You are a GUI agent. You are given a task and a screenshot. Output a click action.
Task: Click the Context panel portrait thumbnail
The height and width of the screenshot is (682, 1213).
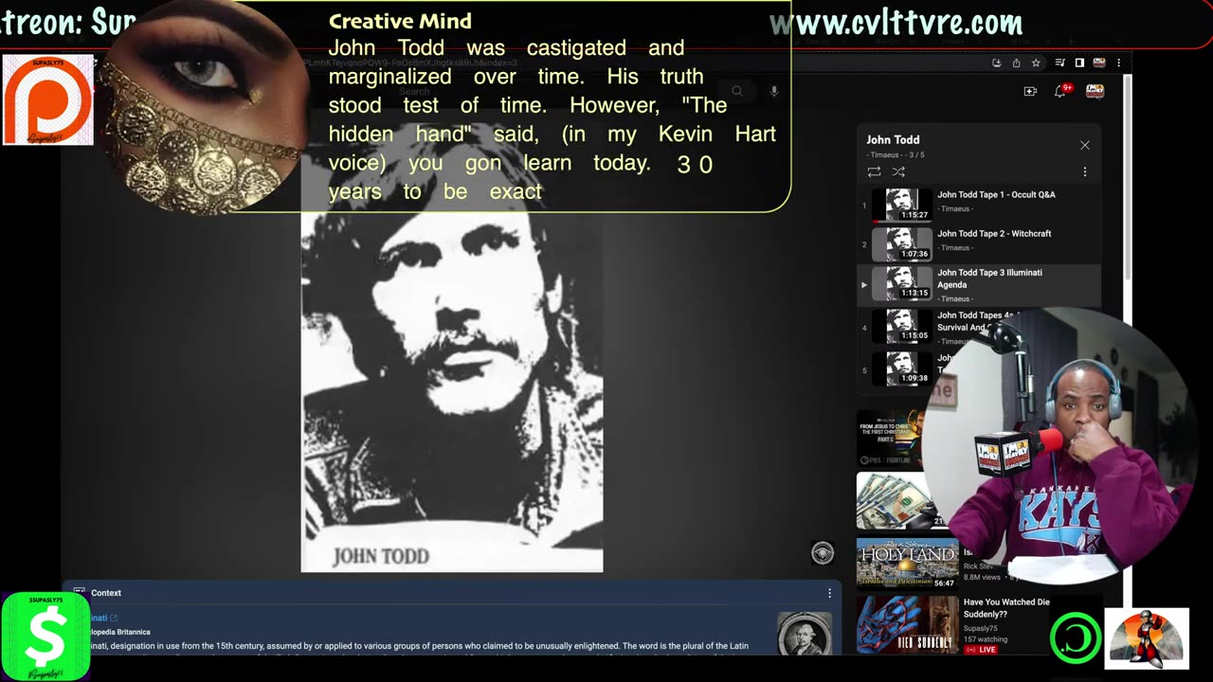point(805,633)
